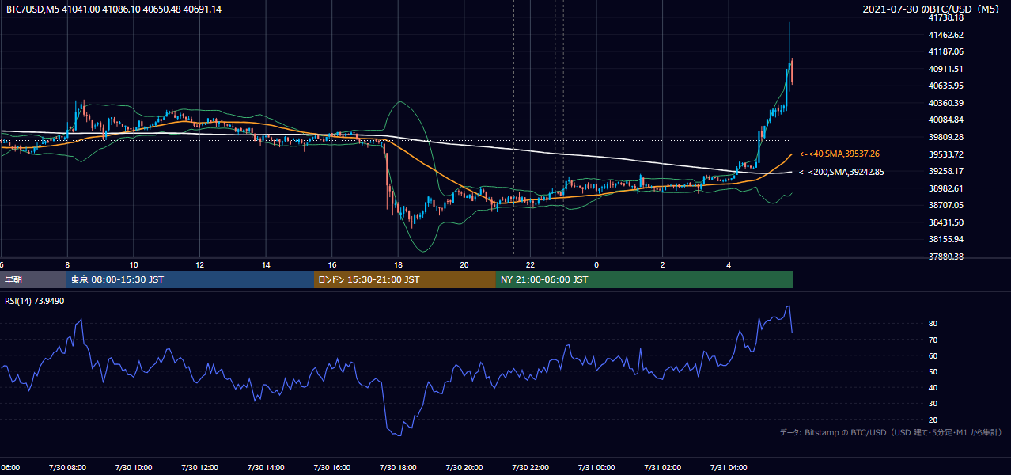Click the 7/30 16:00 bottom time label
This screenshot has width=1011, height=475.
click(x=331, y=468)
